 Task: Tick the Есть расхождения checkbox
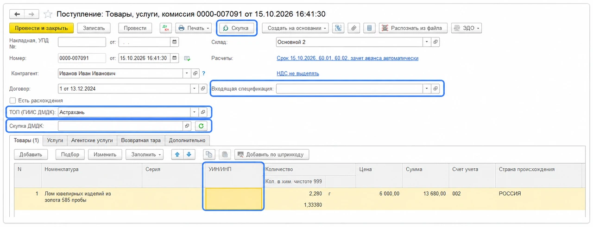[13, 100]
